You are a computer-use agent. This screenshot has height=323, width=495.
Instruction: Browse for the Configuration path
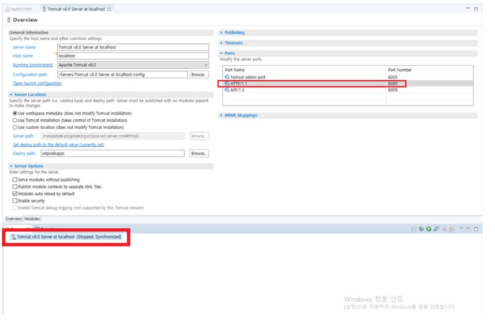coord(199,75)
